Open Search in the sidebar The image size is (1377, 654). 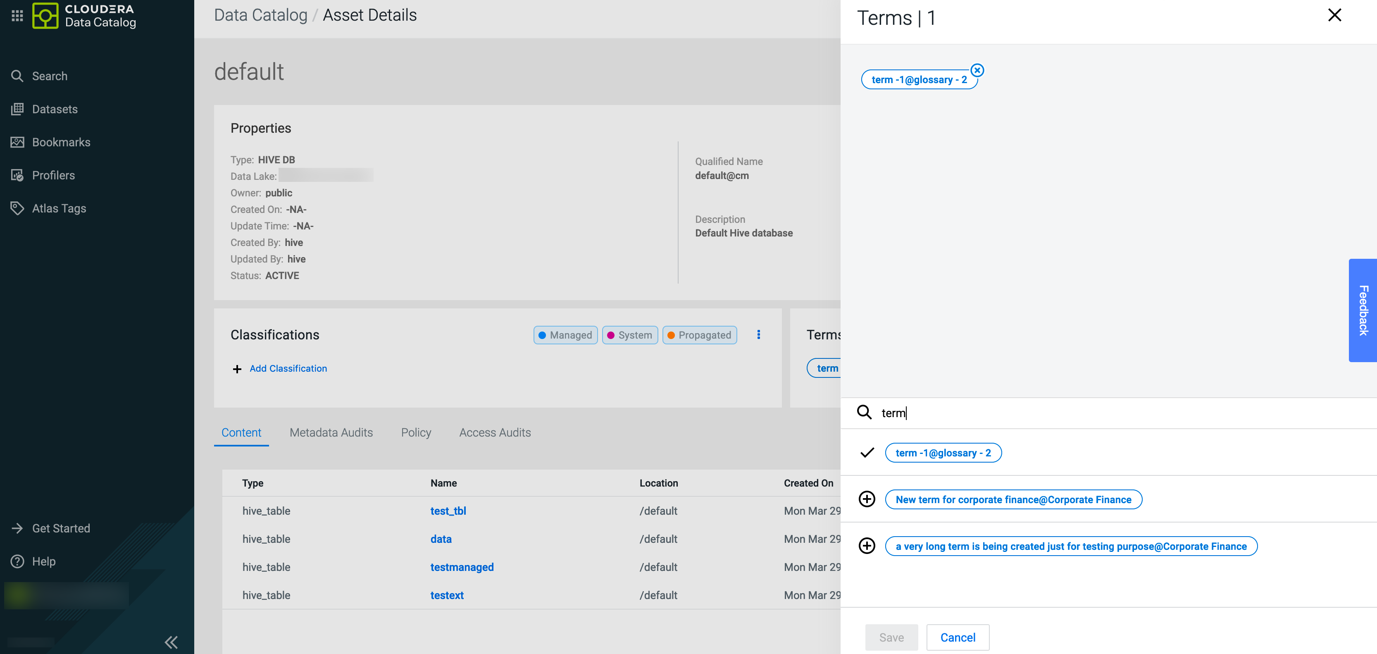click(50, 76)
